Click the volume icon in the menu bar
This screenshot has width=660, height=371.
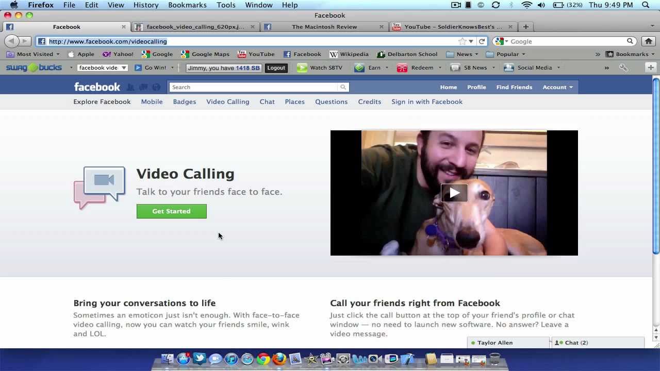(541, 5)
